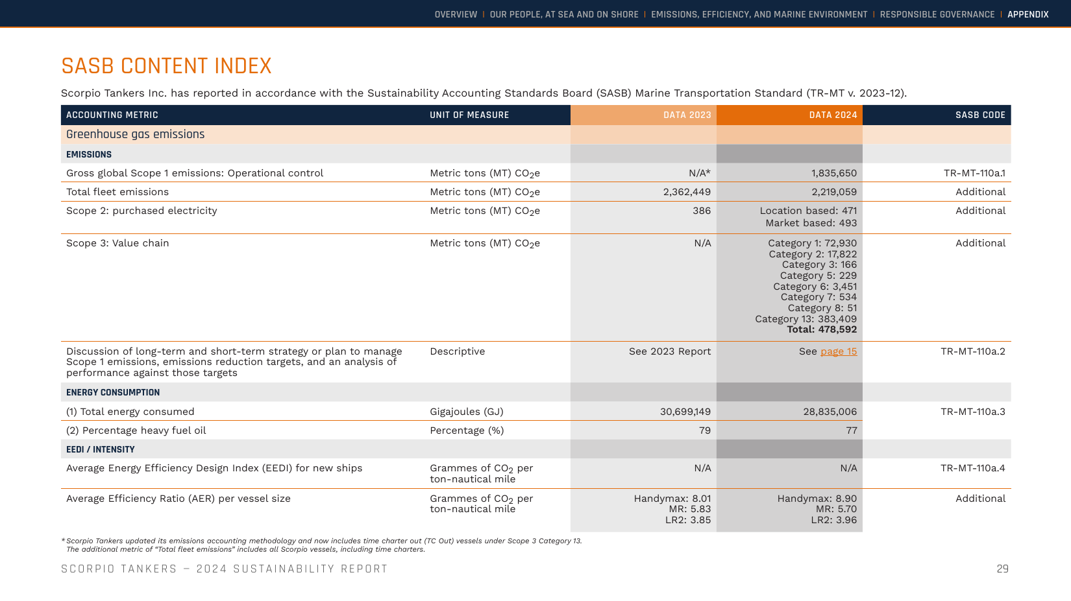Select '(1) Total energy consumed' row label
This screenshot has height=601, width=1071.
[x=130, y=412]
